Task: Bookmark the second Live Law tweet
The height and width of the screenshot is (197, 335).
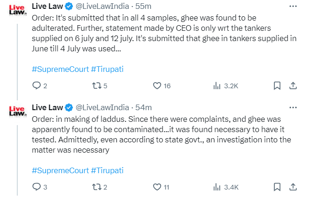Action: [277, 187]
